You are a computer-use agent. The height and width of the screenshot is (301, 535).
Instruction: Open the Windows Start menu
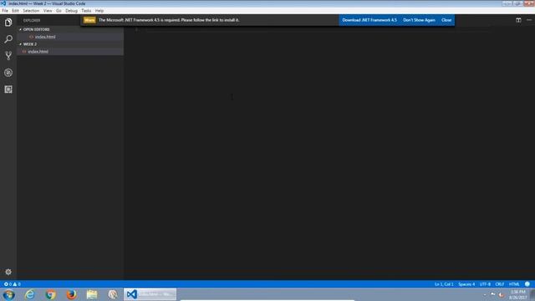tap(8, 294)
